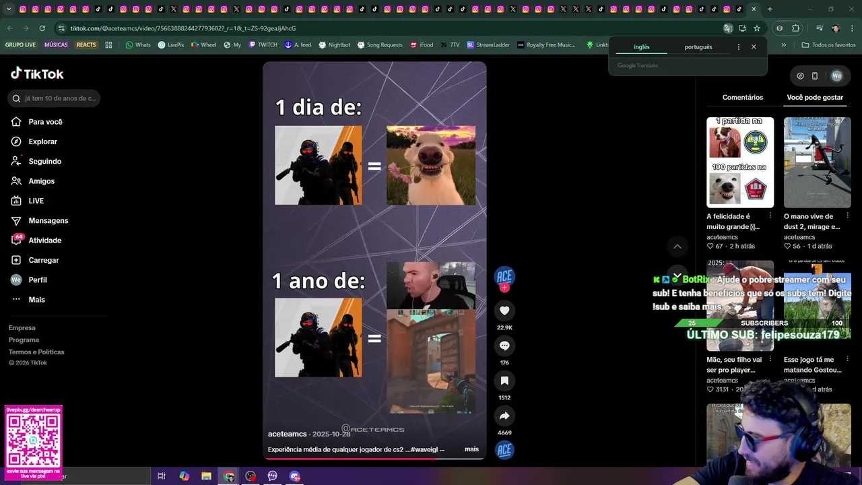Open the Nightbot bookmark
The image size is (862, 485).
[x=335, y=45]
